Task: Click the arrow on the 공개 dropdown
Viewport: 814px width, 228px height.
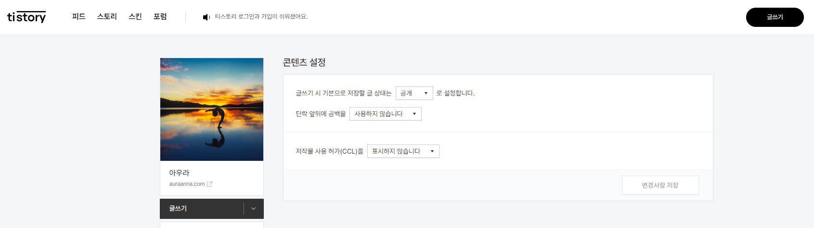Action: pyautogui.click(x=426, y=93)
